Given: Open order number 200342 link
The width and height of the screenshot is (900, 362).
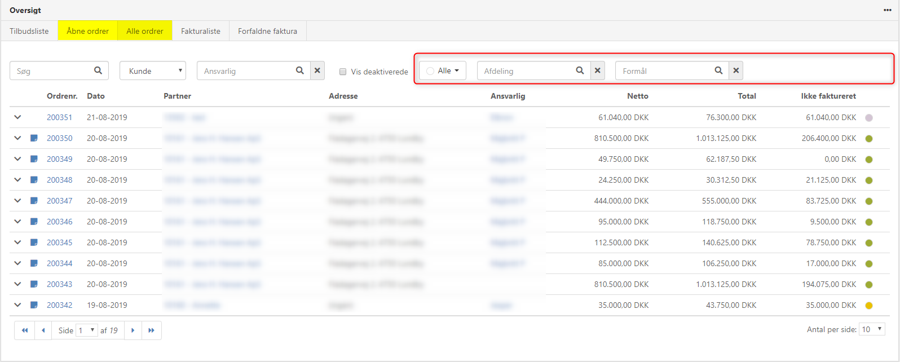Looking at the screenshot, I should pyautogui.click(x=59, y=305).
